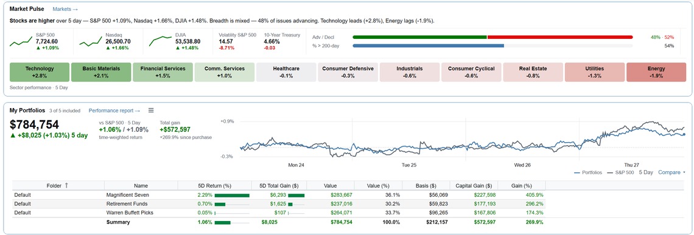
Task: Click the Adv / Decl breadth bar
Action: (x=492, y=38)
